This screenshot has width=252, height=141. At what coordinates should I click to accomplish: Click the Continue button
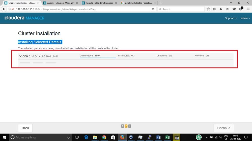pyautogui.click(x=224, y=128)
